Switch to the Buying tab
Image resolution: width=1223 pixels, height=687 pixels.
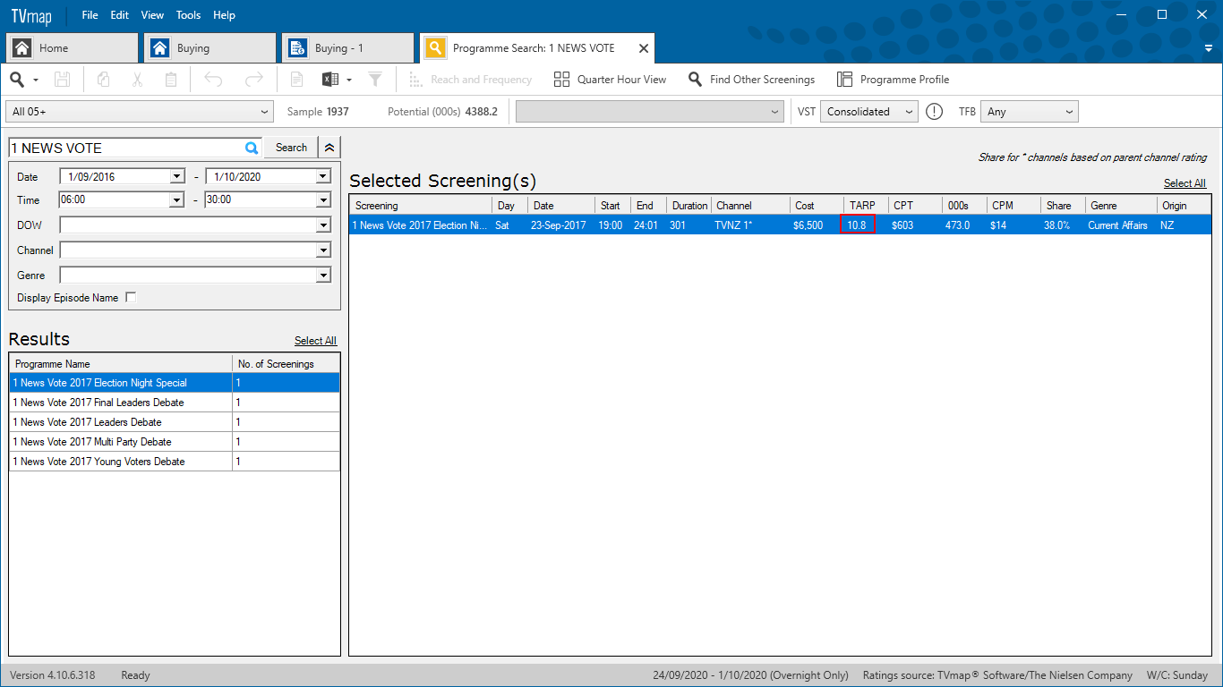(211, 48)
